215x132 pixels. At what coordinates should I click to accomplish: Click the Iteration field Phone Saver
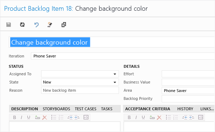pos(123,56)
